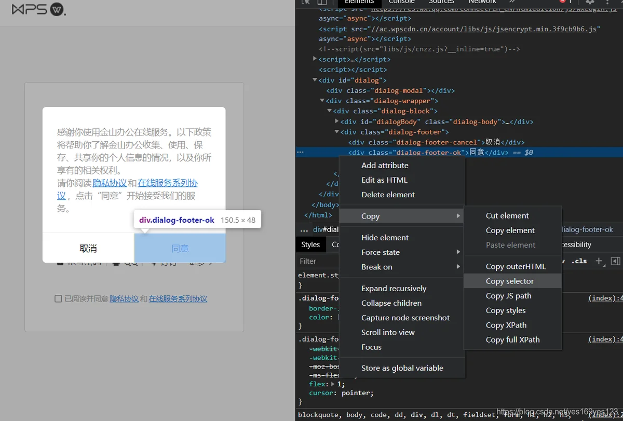Screen dimensions: 623x421
Task: Select Edit as HTML
Action: pos(402,180)
